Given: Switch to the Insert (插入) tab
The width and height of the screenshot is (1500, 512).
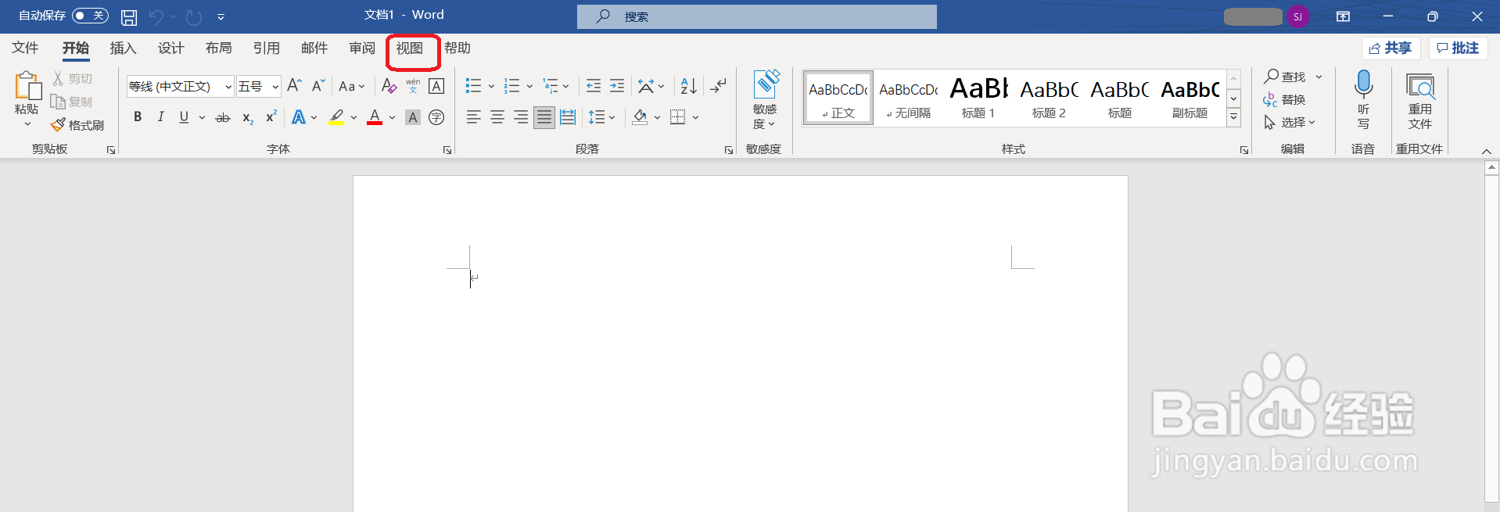Looking at the screenshot, I should pos(123,48).
